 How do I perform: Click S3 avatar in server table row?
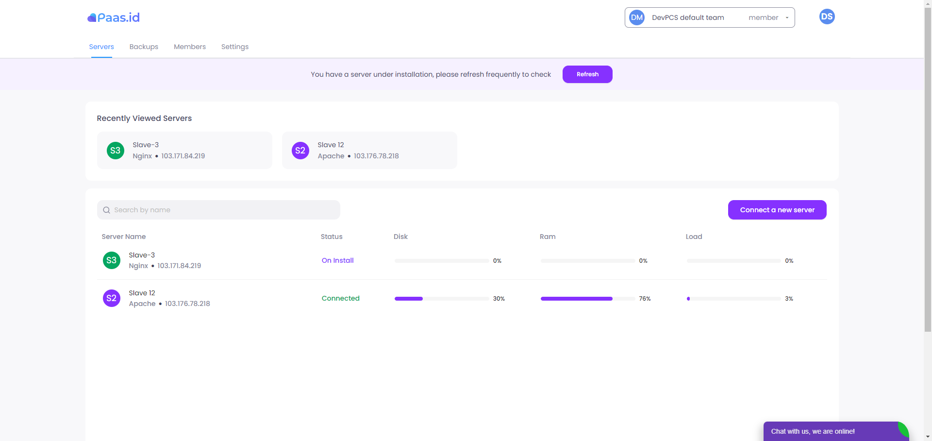click(112, 260)
